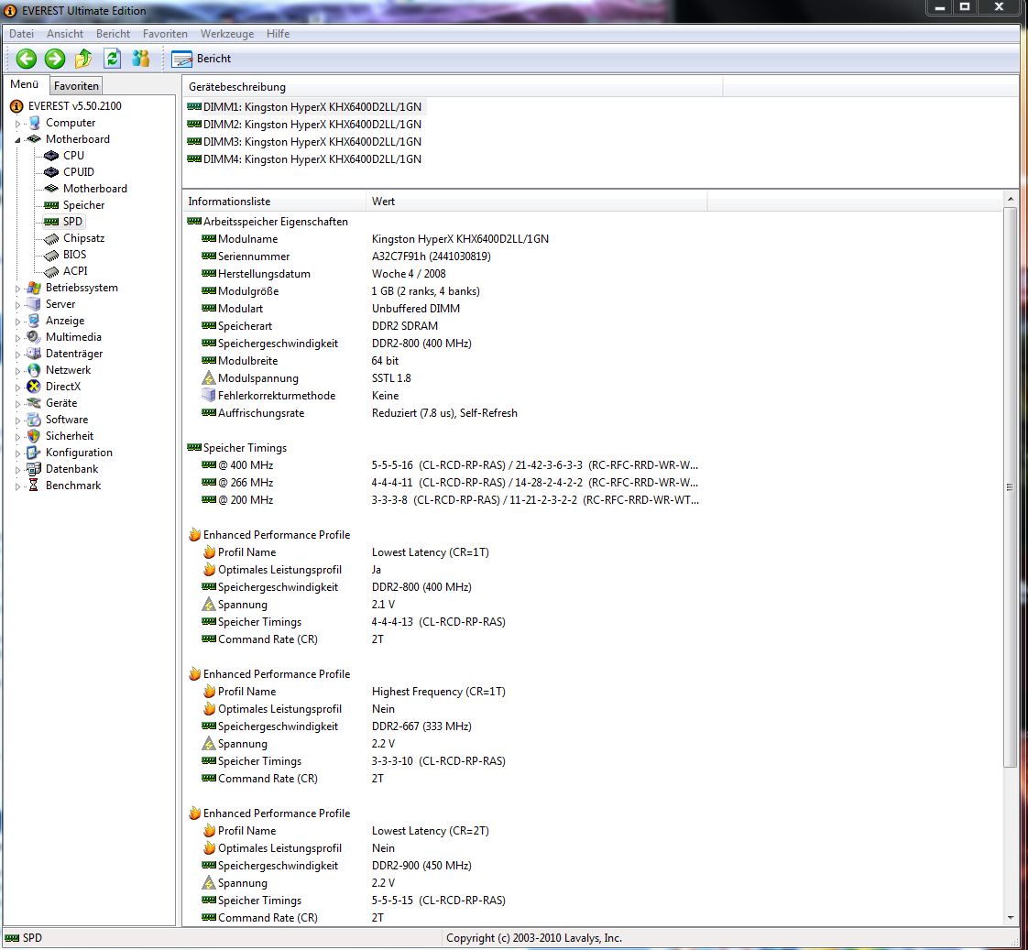Click the Refresh toolbar icon
Viewport: 1028px width, 950px height.
[112, 59]
